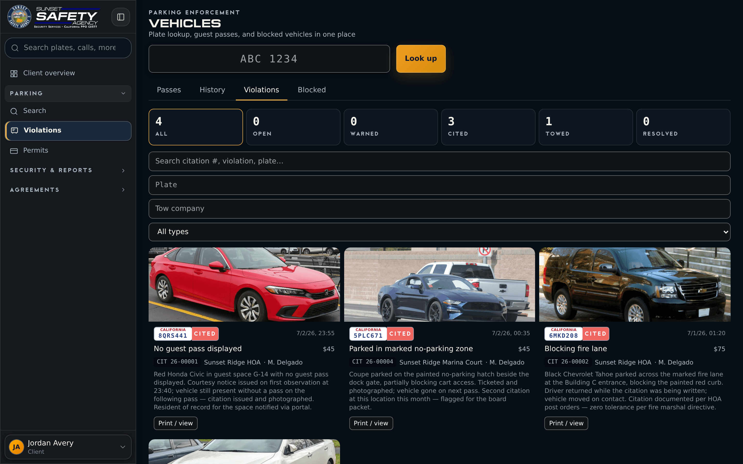The width and height of the screenshot is (743, 464).
Task: Print / view citation CIT 26-00004
Action: (x=371, y=423)
